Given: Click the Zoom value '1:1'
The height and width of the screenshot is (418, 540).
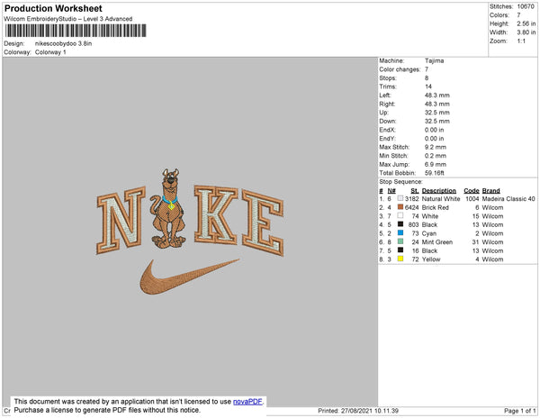Looking at the screenshot, I should coord(521,41).
